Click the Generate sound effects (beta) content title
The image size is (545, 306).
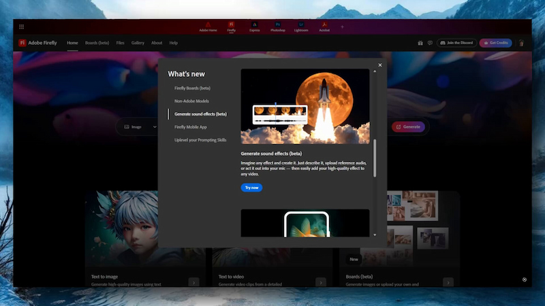pyautogui.click(x=271, y=154)
